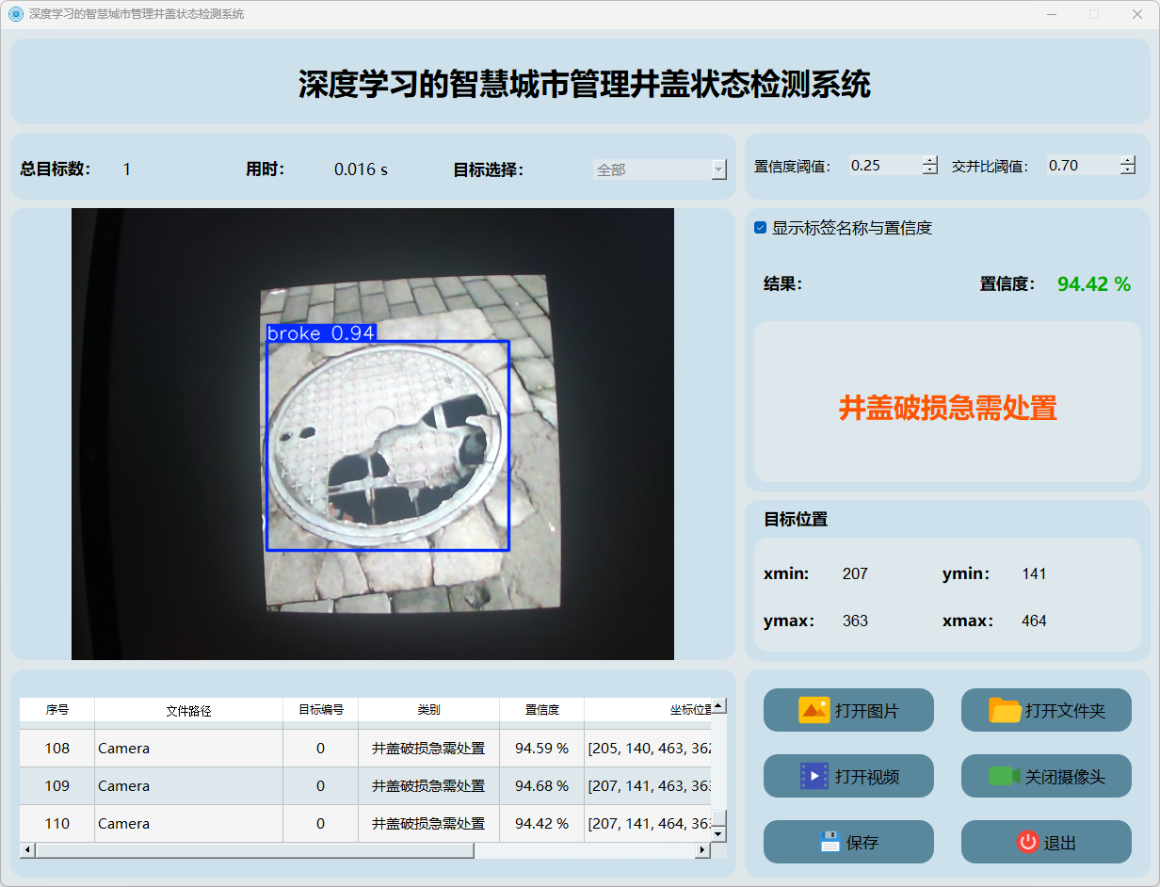Screen dimensions: 1160x887
Task: Click the 置信度 column header in results table
Action: click(x=541, y=710)
